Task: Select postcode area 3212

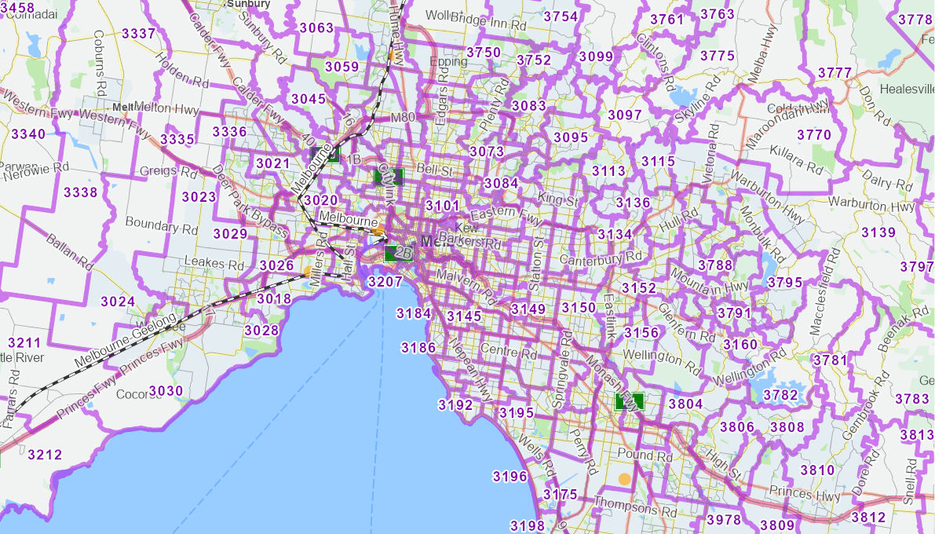Action: 44,455
